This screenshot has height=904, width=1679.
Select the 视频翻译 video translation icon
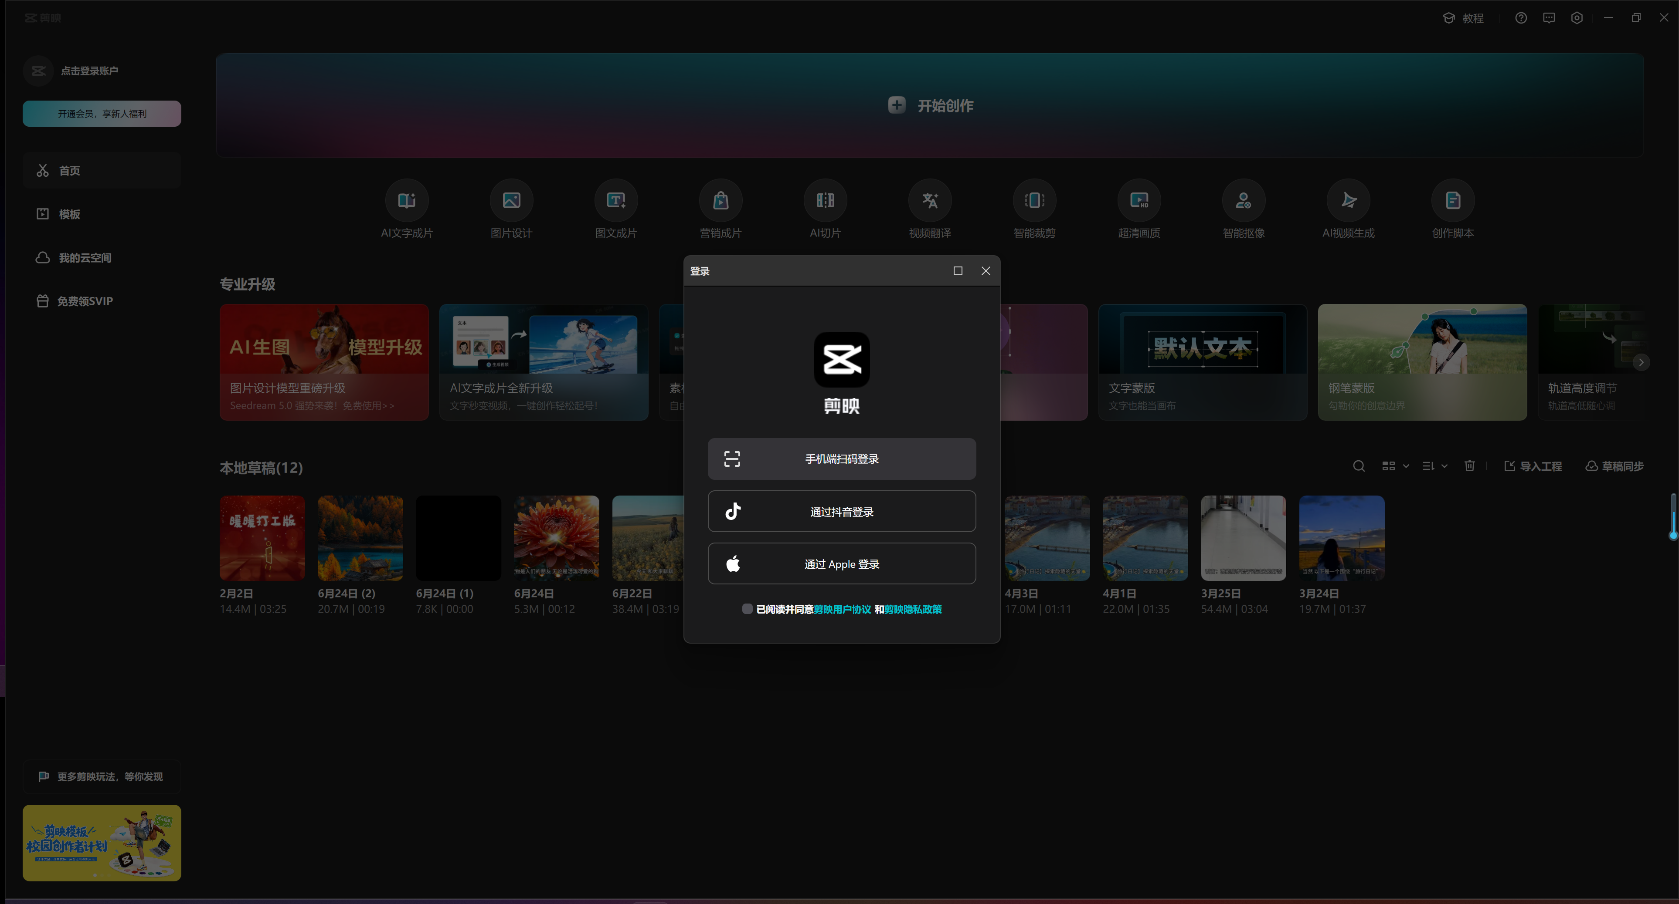click(x=930, y=201)
